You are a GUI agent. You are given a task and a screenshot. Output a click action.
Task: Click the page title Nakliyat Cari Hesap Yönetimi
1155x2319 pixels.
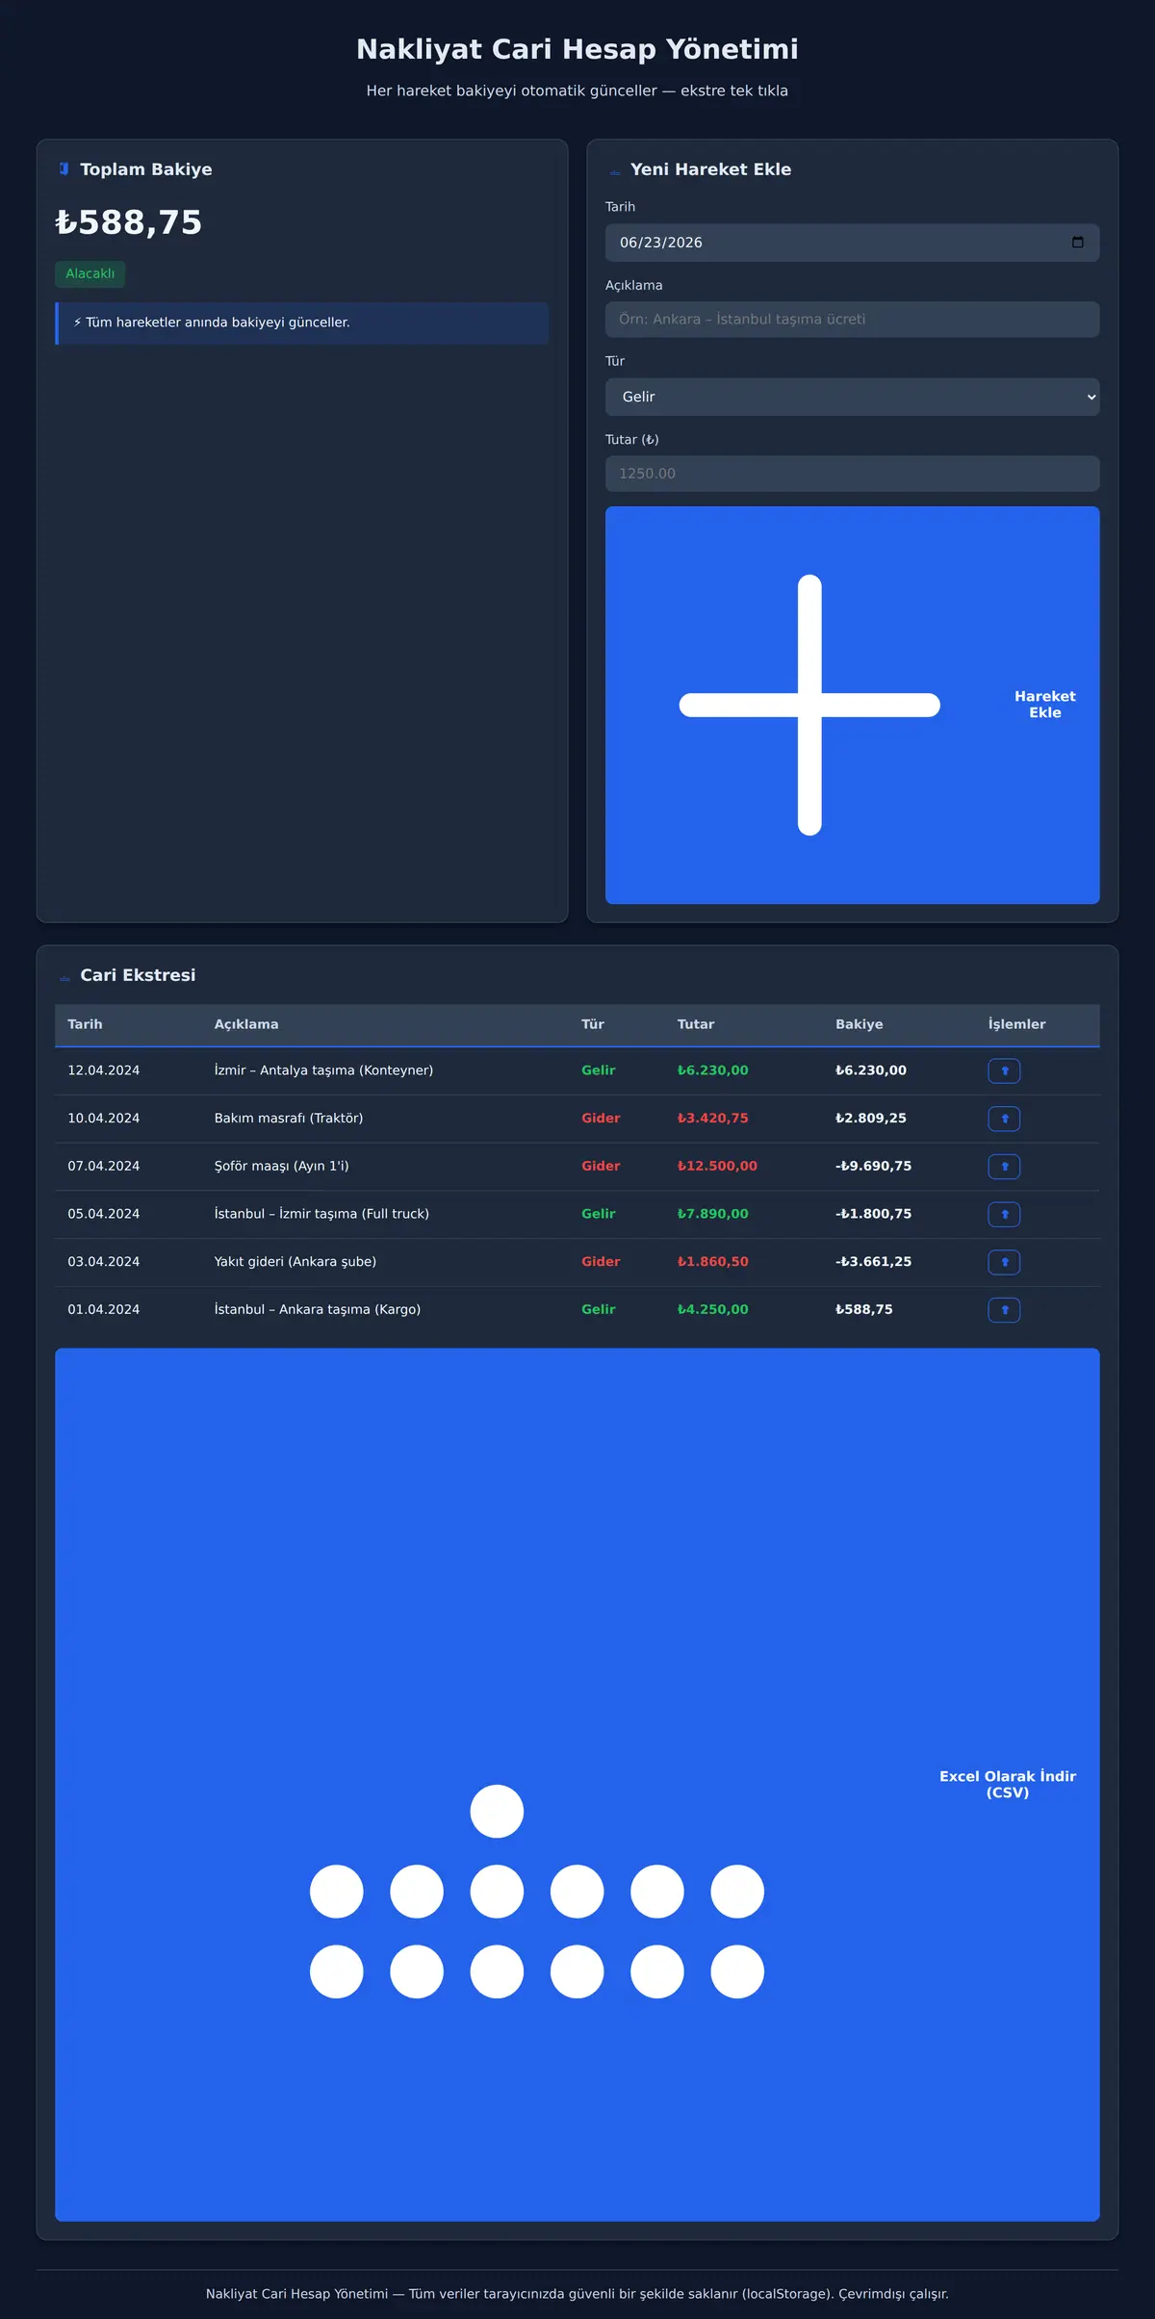point(577,49)
